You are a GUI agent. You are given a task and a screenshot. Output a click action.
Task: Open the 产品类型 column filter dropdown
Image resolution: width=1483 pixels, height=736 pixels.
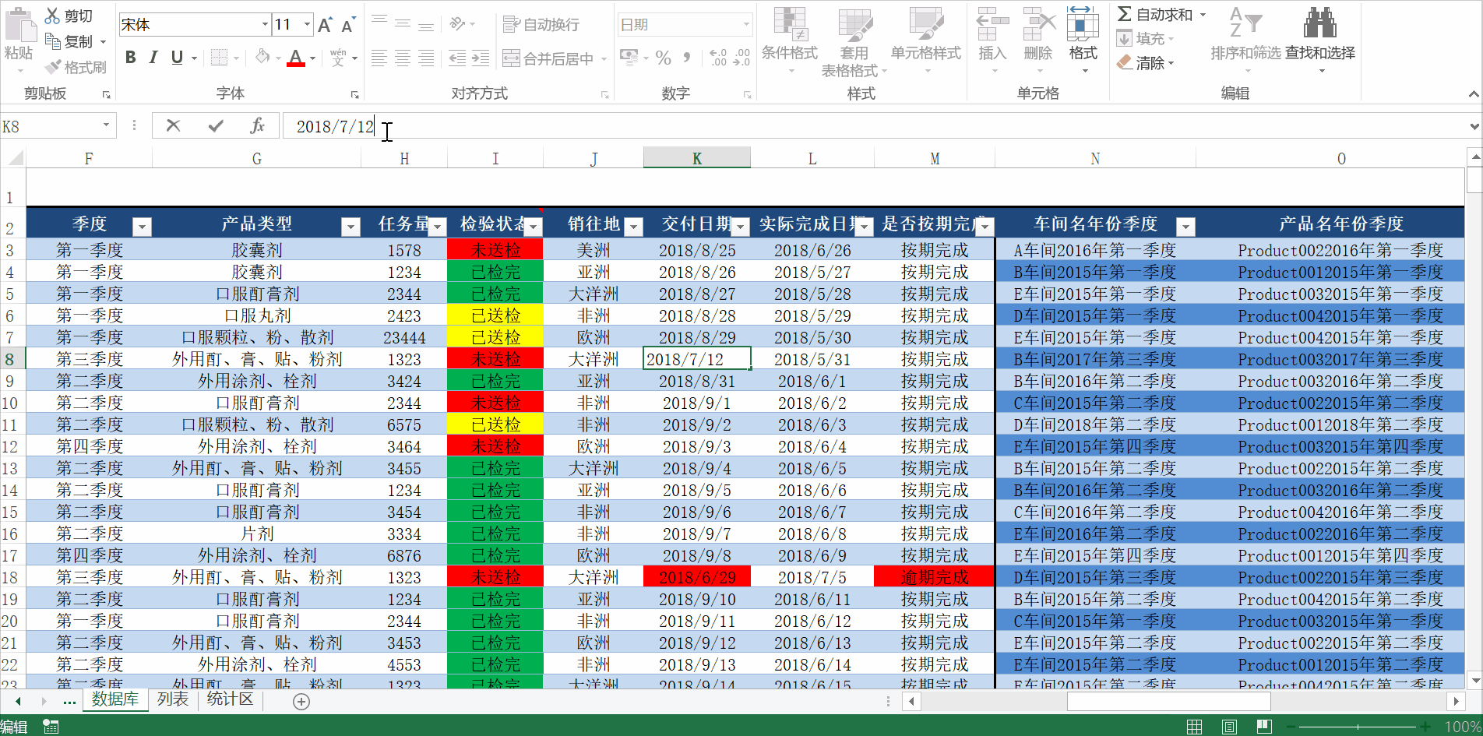[x=350, y=227]
